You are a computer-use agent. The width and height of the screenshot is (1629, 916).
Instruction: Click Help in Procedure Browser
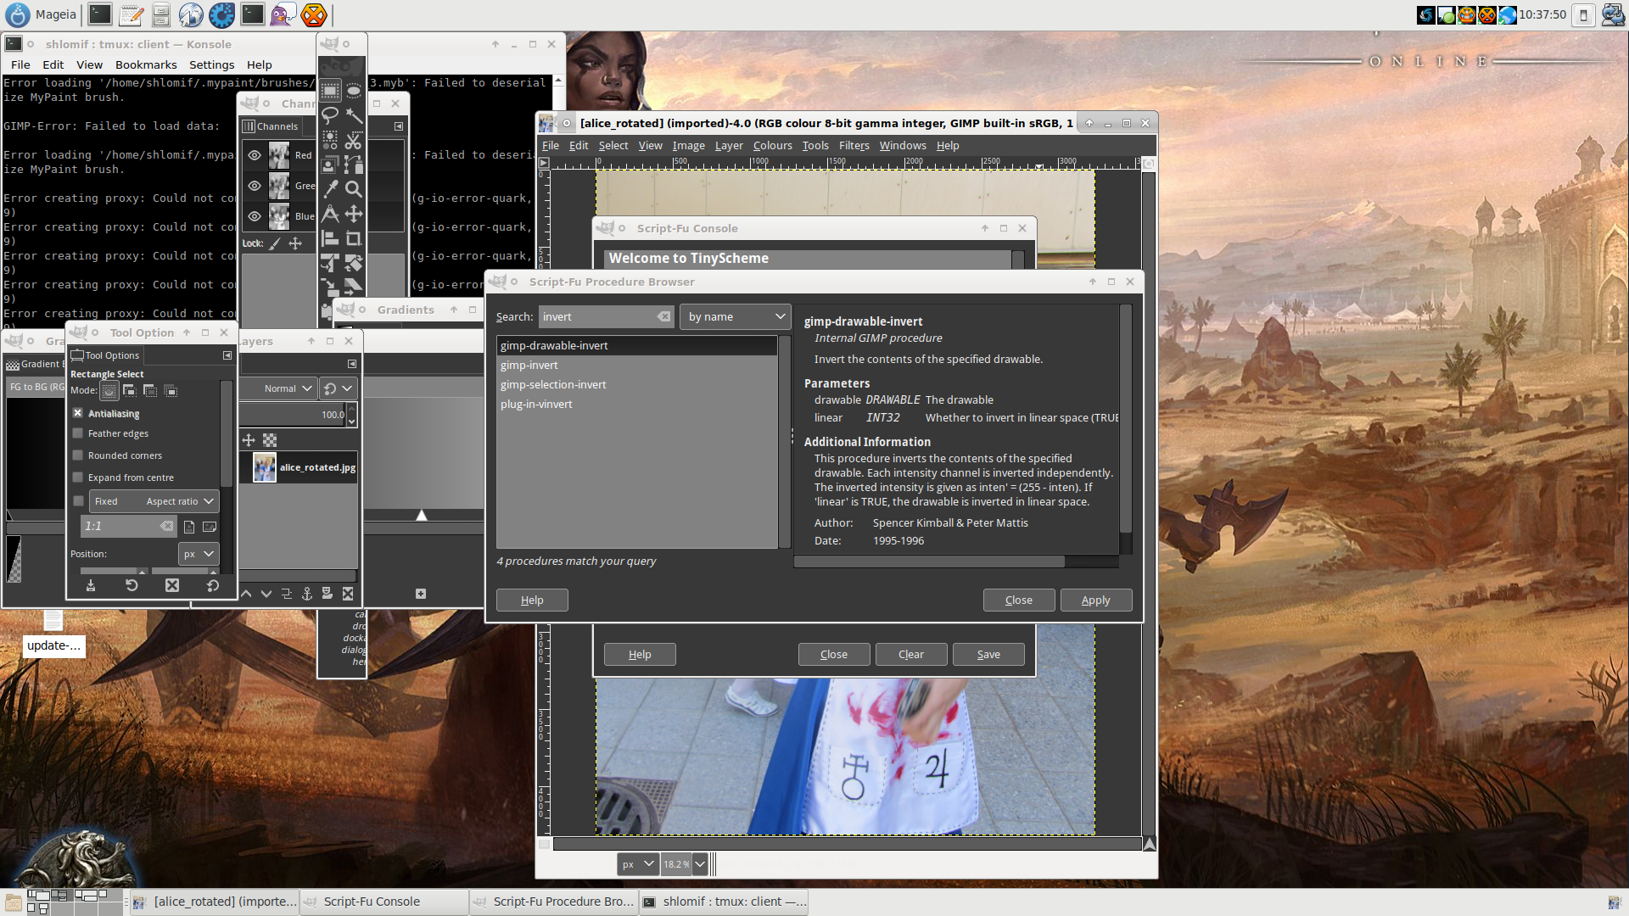pos(532,600)
